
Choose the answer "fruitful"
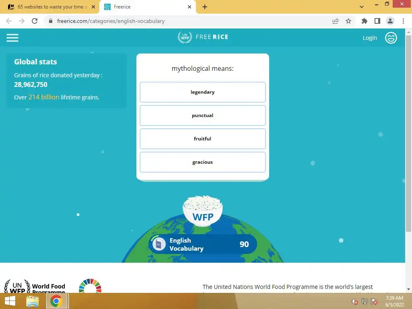point(203,139)
